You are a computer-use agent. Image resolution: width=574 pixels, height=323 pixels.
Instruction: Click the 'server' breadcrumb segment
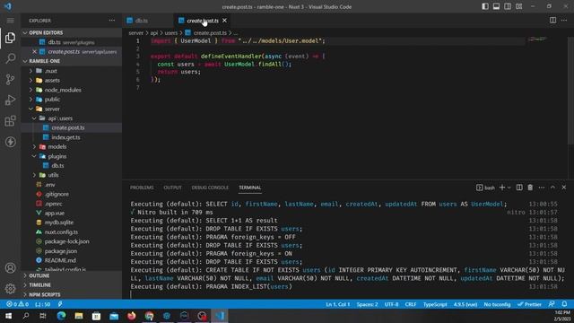[135, 33]
